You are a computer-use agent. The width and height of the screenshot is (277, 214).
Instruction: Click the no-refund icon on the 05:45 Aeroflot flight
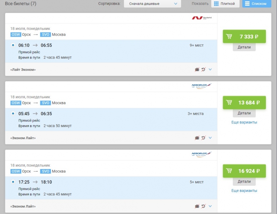pos(203,138)
